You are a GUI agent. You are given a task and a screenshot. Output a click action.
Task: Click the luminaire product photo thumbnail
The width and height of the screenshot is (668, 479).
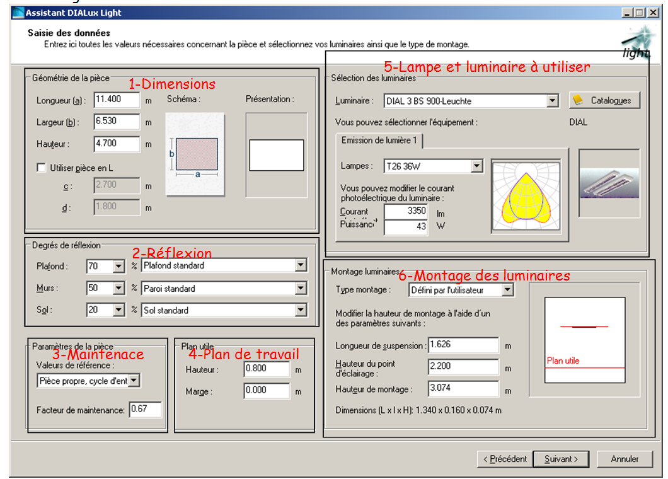point(609,183)
